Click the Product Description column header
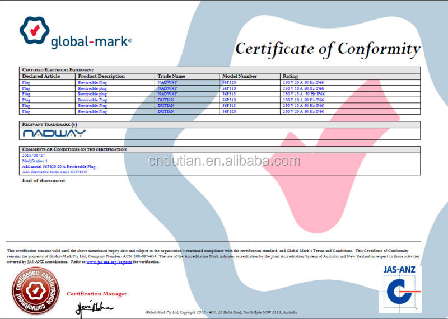Viewport: 448px width, 319px height. coord(101,76)
